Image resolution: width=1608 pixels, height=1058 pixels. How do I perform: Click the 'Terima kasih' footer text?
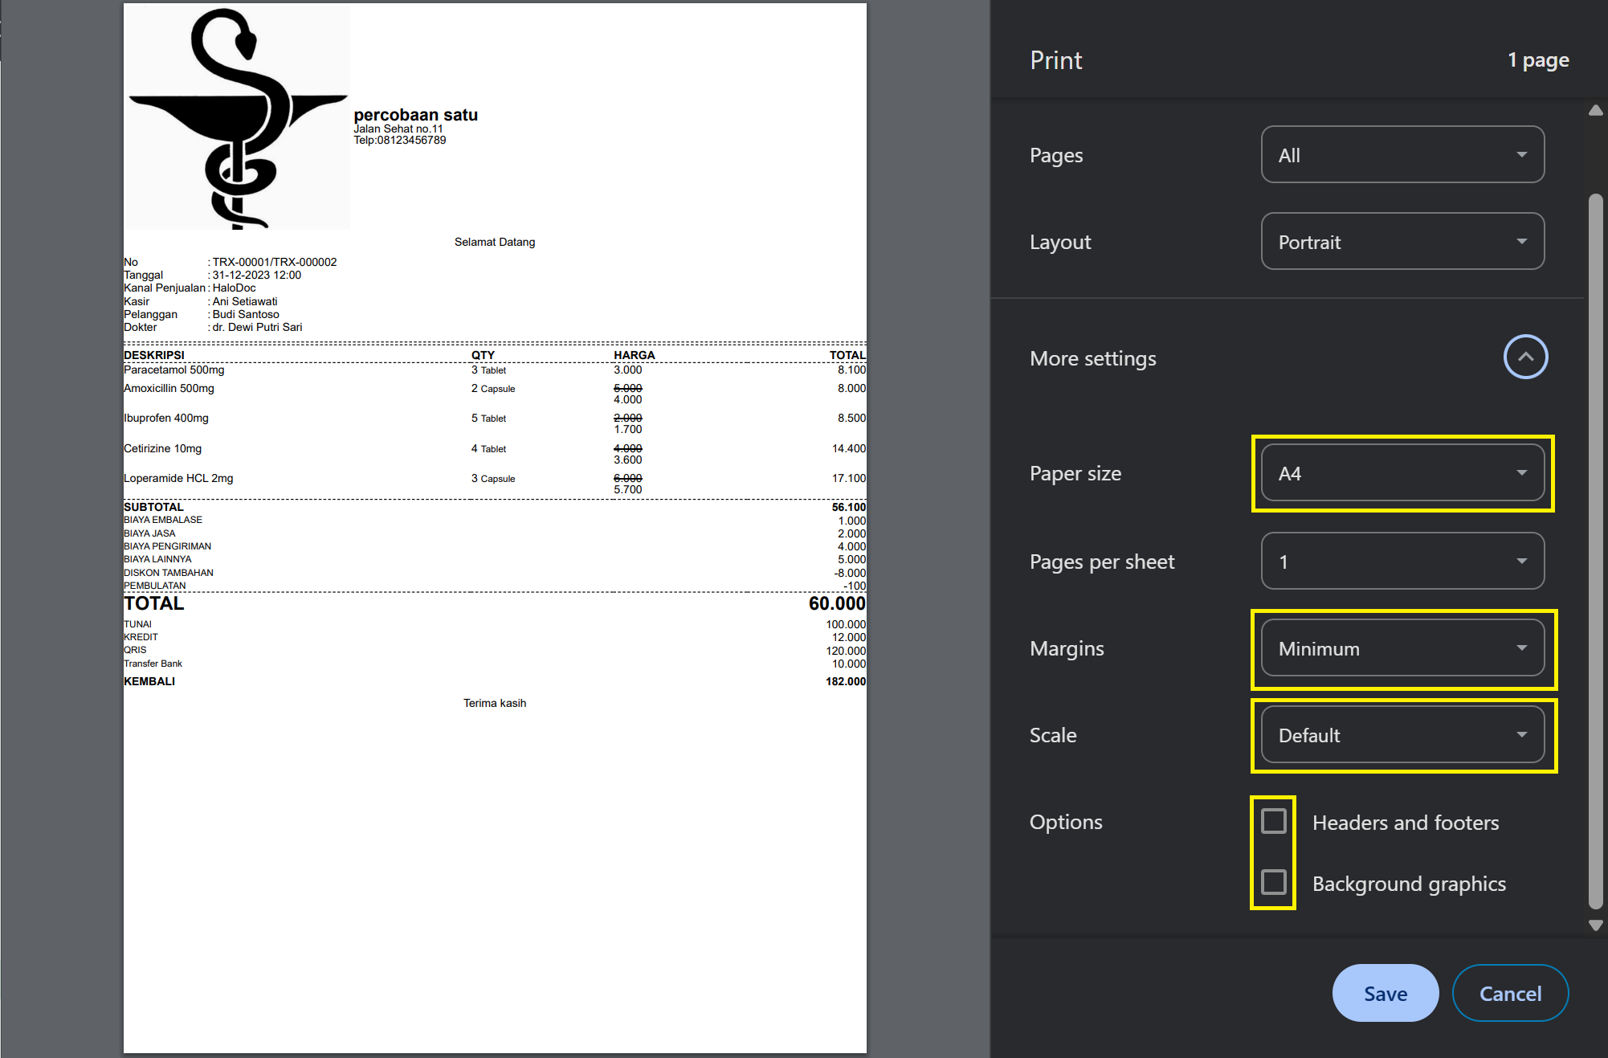[495, 703]
